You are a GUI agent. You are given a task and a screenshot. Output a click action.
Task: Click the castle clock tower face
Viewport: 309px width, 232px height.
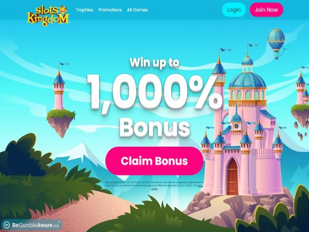tap(236, 126)
